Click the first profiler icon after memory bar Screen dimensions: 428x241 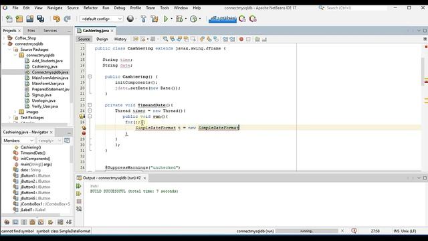coord(242,19)
